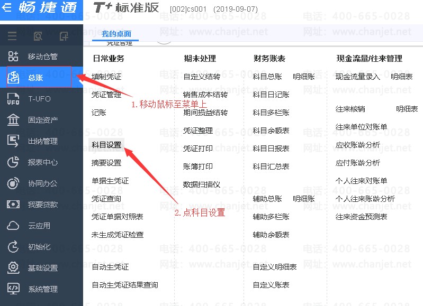423x306 pixels.
Task: Open 往来资金预测表 link
Action: point(361,217)
